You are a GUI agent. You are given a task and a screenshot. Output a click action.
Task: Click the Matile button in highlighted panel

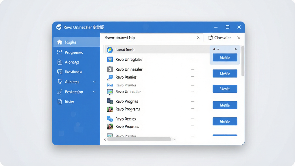(225, 58)
